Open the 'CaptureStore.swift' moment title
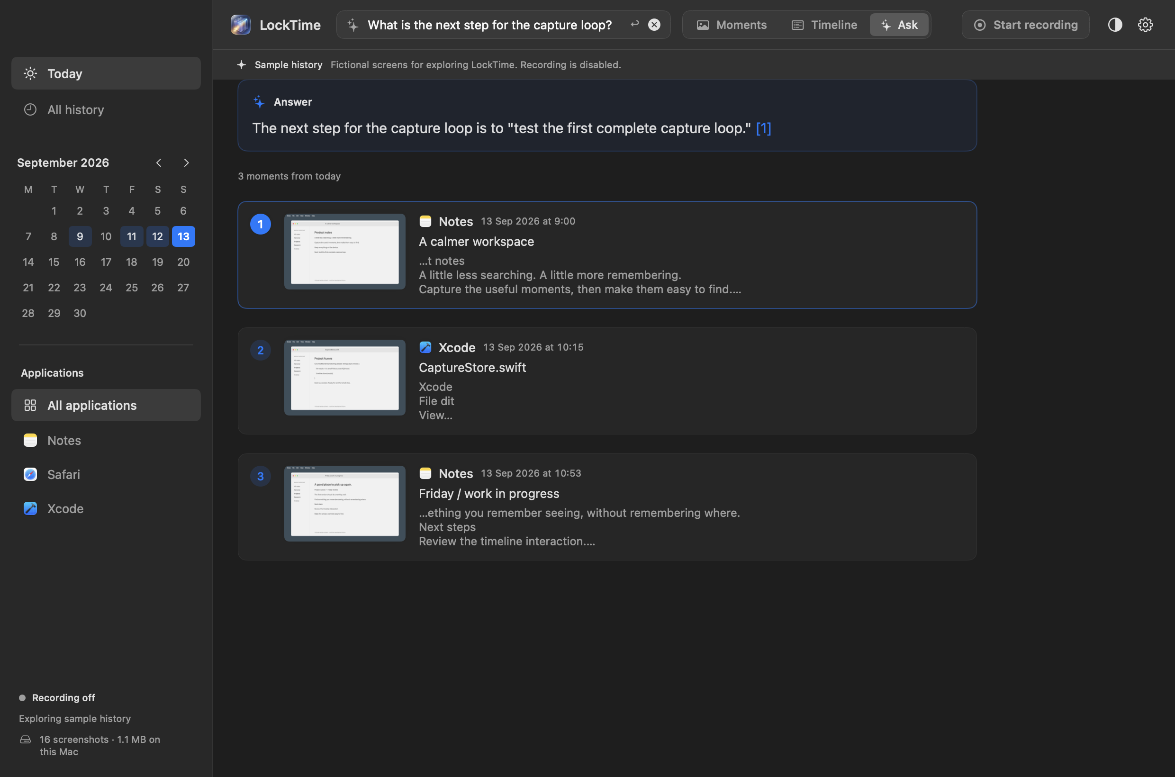This screenshot has height=777, width=1175. coord(472,367)
